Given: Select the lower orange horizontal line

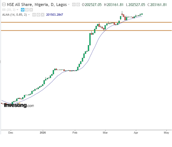Looking at the screenshot, I should [55, 31].
